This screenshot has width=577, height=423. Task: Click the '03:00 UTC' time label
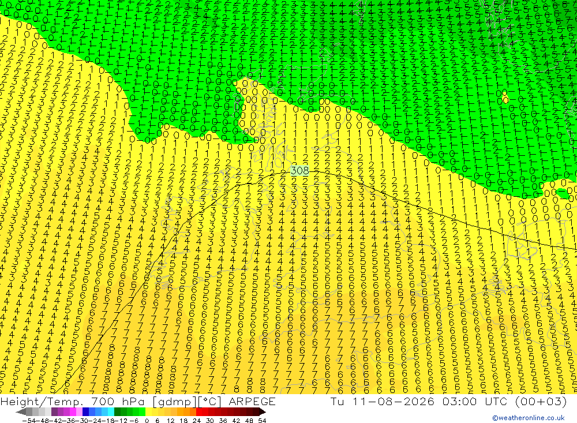click(x=475, y=401)
